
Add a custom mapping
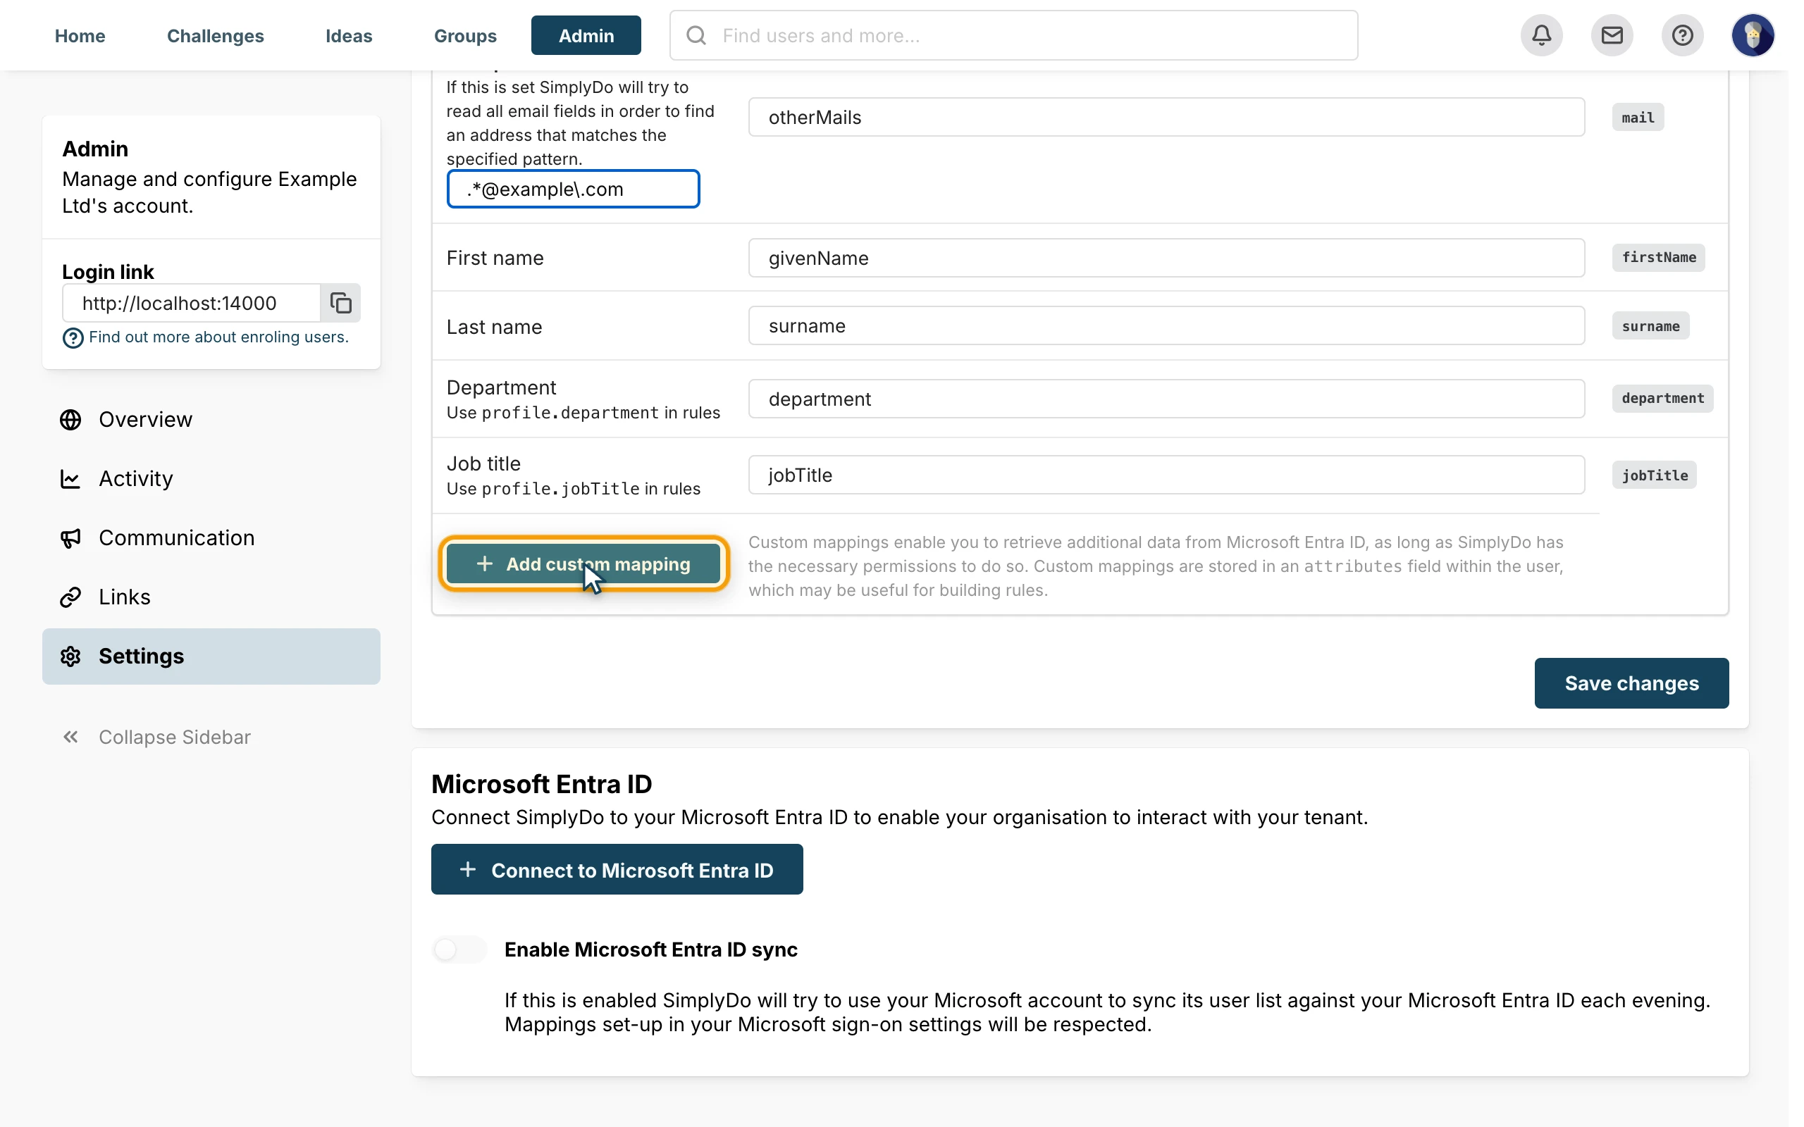click(x=583, y=563)
